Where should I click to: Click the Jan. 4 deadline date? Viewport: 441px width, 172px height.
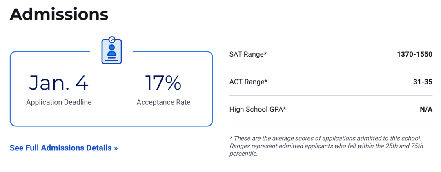click(x=59, y=83)
